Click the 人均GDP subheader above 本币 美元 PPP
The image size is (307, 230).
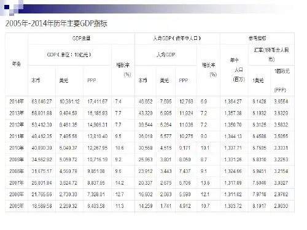tap(166, 55)
